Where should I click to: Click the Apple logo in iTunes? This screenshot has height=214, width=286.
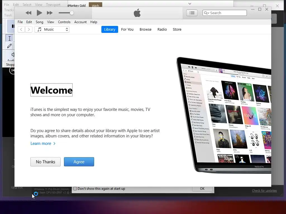click(x=137, y=13)
